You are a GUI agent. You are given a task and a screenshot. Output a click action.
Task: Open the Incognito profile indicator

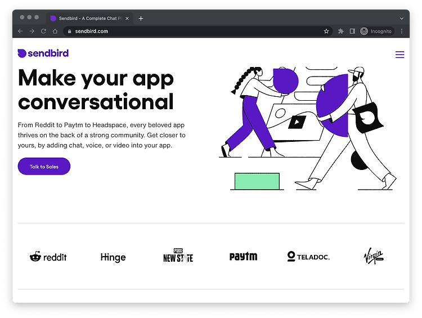pyautogui.click(x=376, y=31)
